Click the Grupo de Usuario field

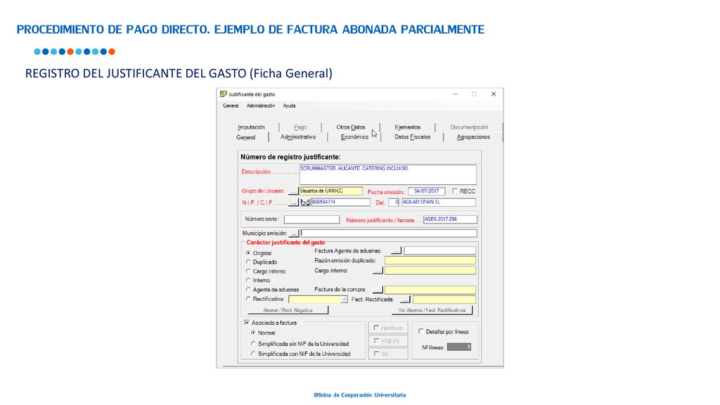click(331, 191)
